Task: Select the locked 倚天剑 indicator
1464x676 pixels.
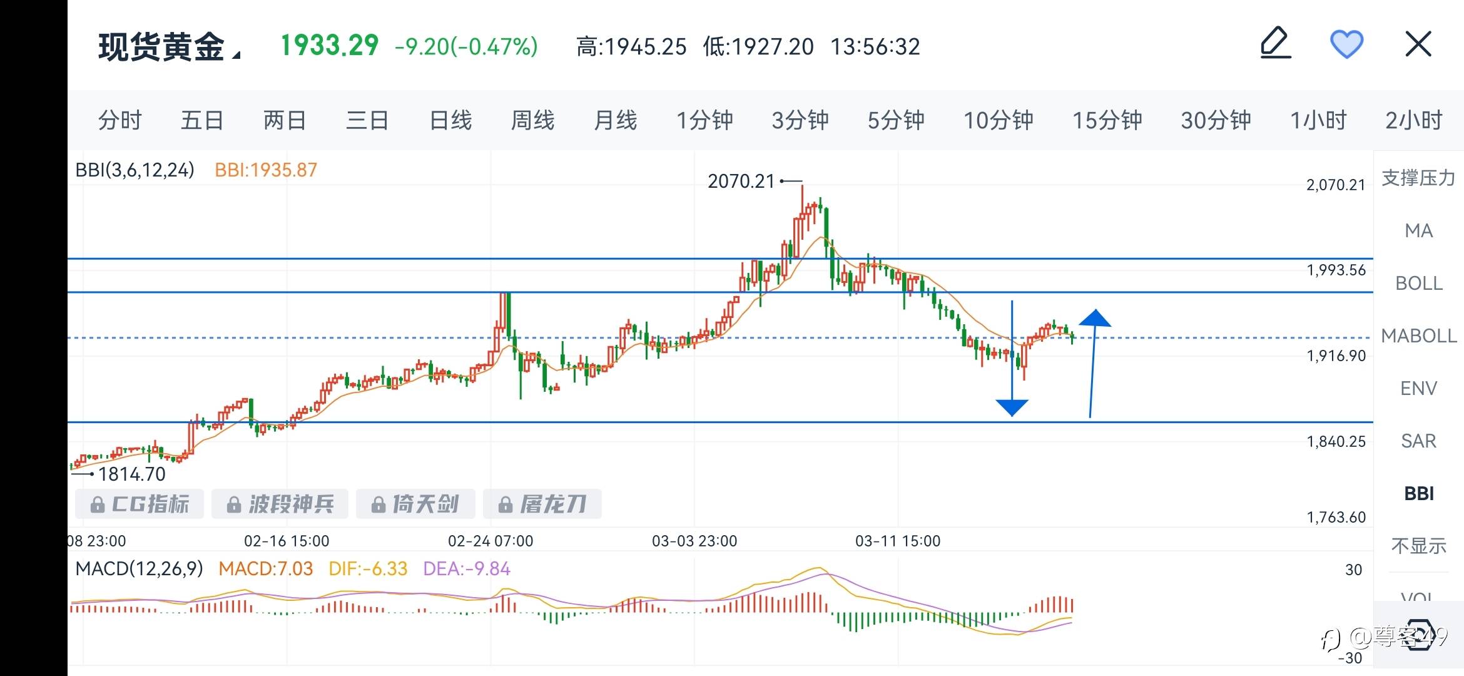Action: [415, 504]
